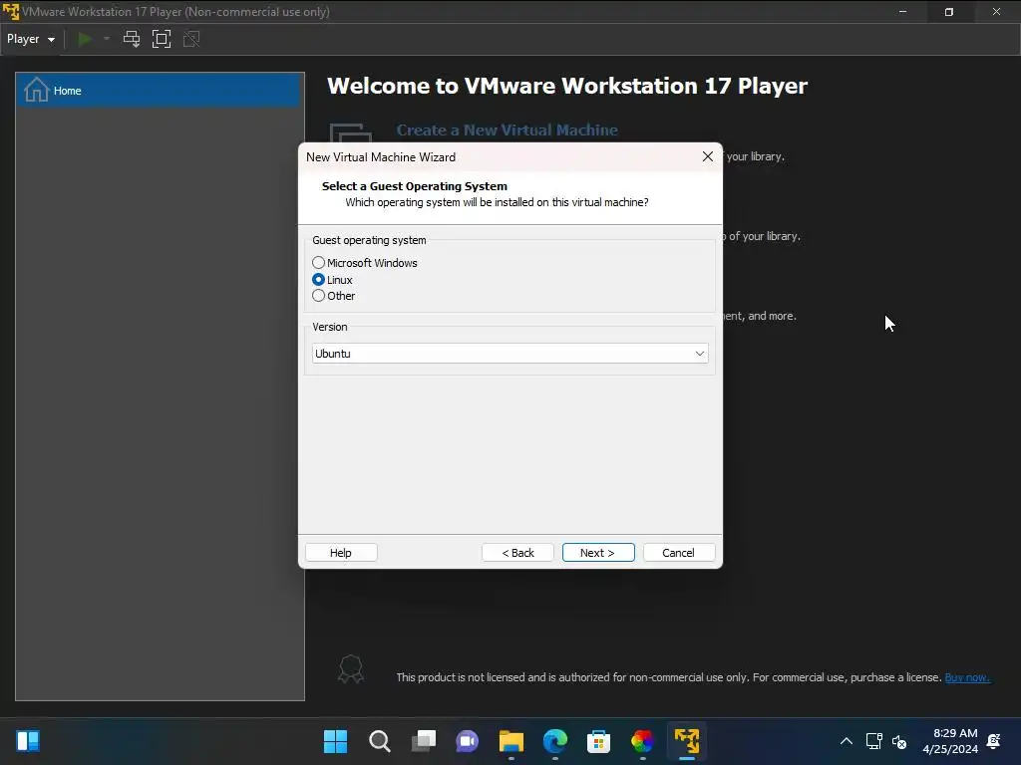Open the colorful pinwheel app on taskbar

click(642, 741)
